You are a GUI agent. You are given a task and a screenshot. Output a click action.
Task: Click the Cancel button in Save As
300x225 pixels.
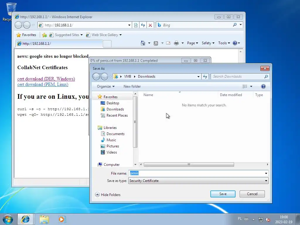coord(252,194)
